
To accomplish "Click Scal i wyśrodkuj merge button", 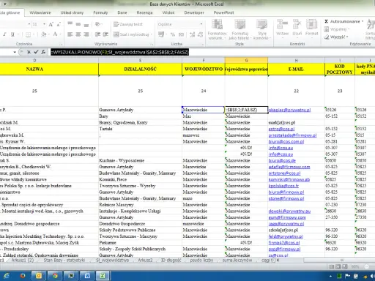I will (x=131, y=34).
